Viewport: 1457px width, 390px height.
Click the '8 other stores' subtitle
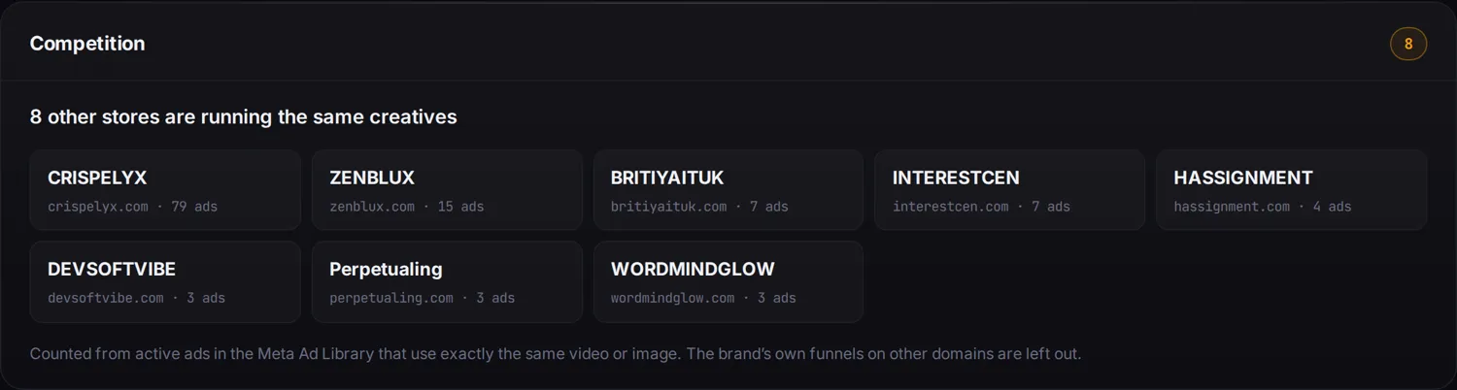pyautogui.click(x=244, y=117)
